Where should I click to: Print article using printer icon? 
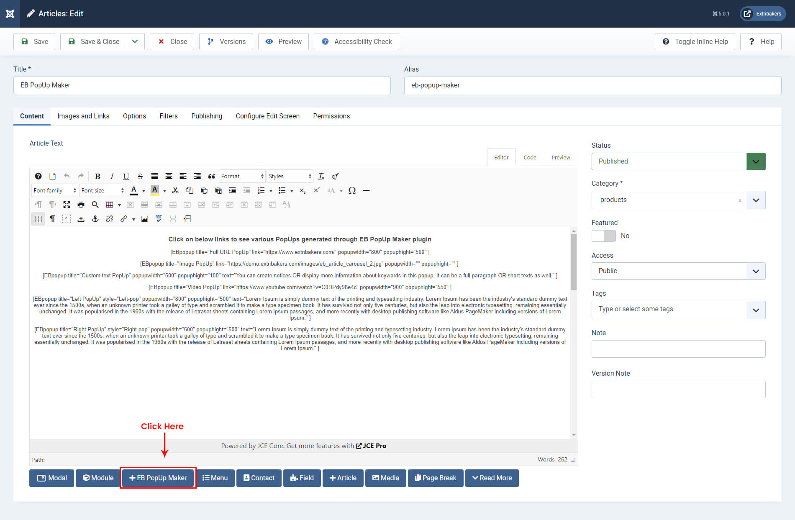[81, 205]
